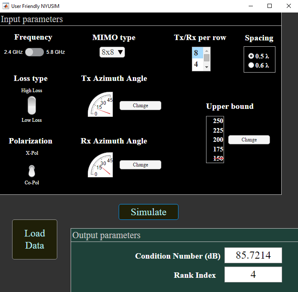Image resolution: width=298 pixels, height=292 pixels.
Task: Click the Load Data button
Action: 35,239
